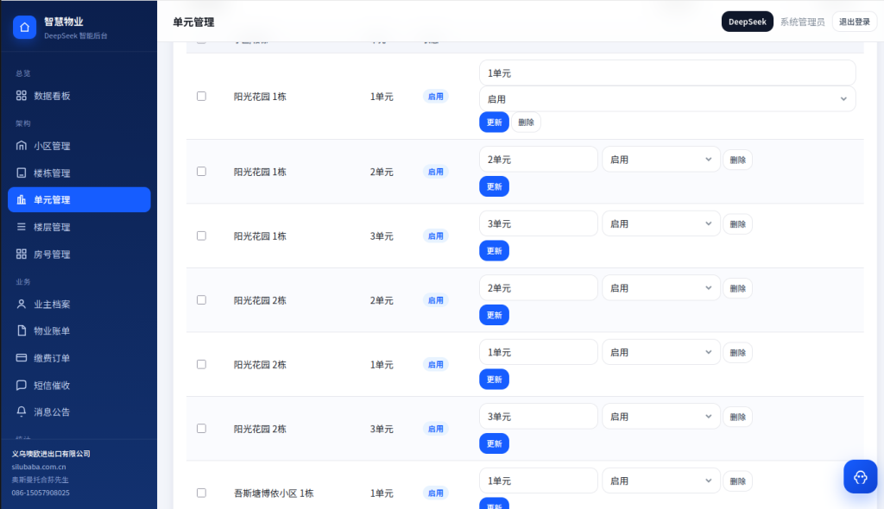
Task: Click 删除 for 阳光花园 2栋 1单元
Action: [x=737, y=352]
